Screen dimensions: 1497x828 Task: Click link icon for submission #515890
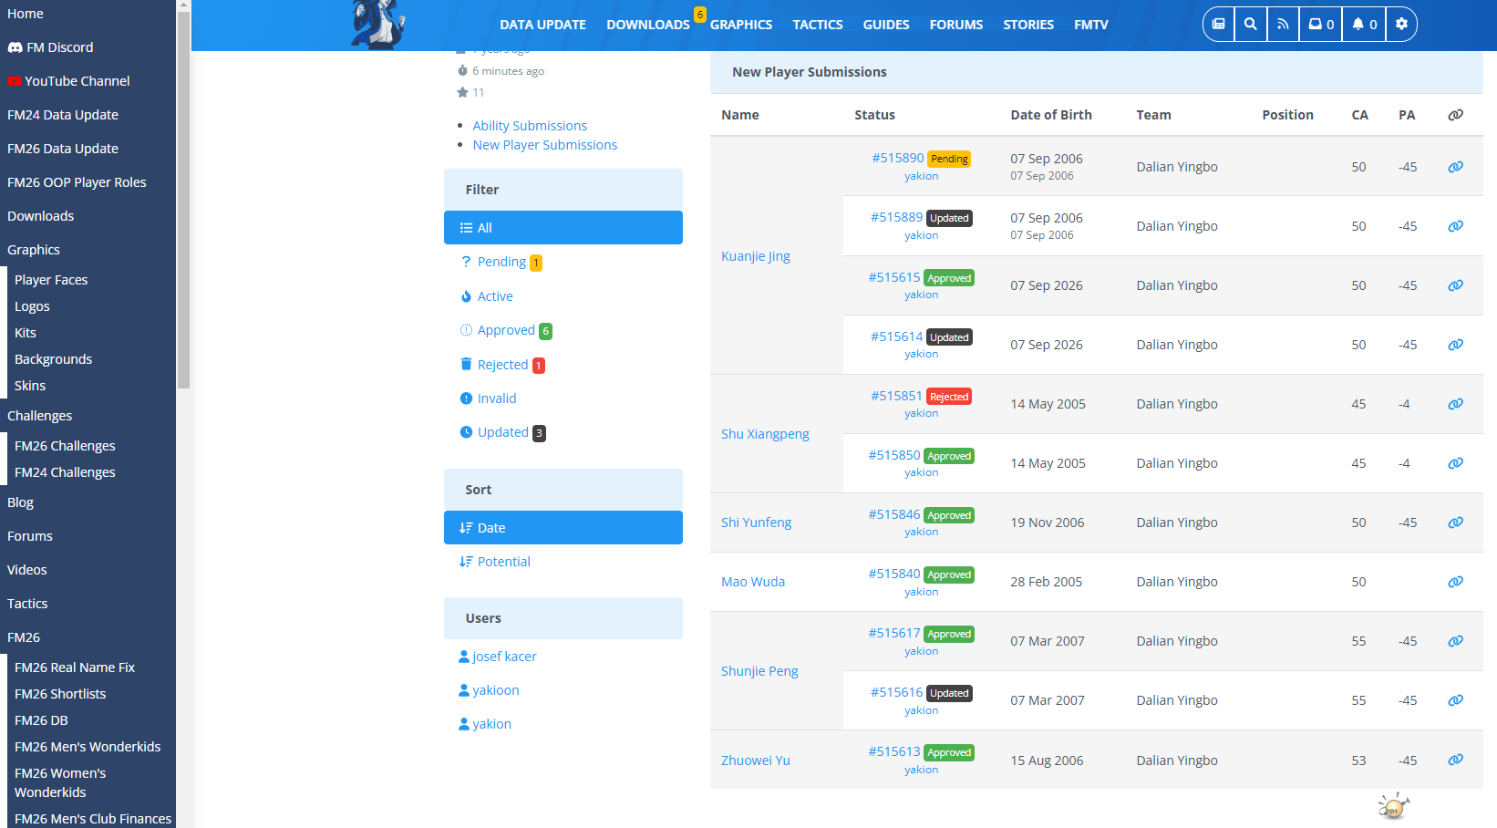point(1455,167)
